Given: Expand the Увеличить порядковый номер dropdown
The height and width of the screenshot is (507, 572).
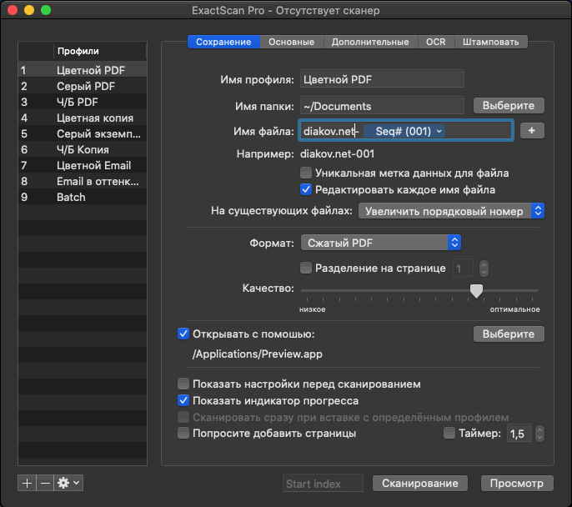Looking at the screenshot, I should point(451,211).
